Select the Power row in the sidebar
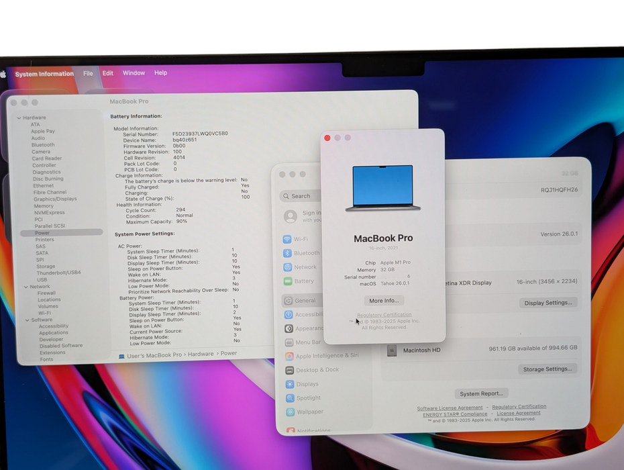Screen dimensions: 624x470 coord(62,232)
